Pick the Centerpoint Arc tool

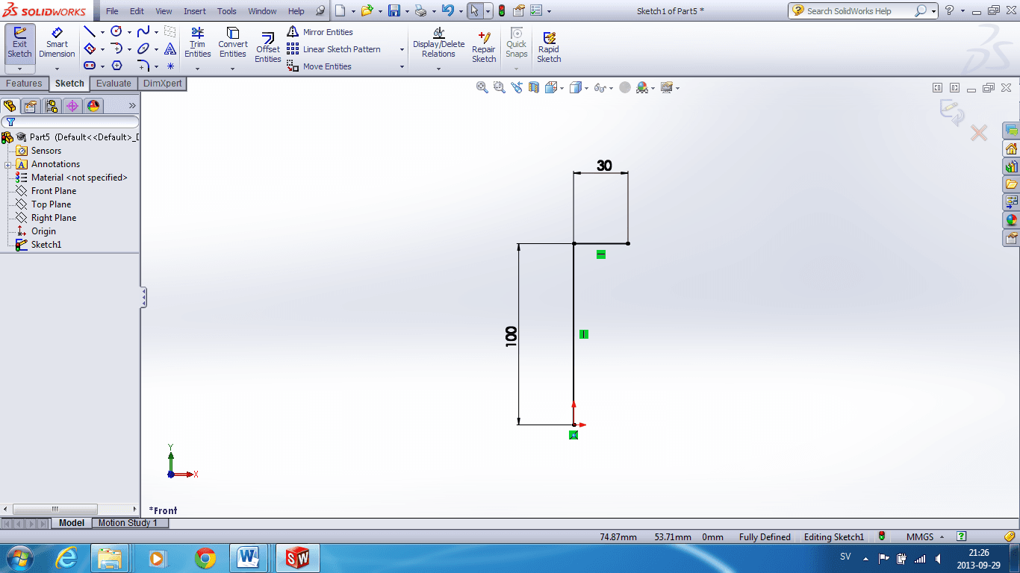[x=116, y=48]
